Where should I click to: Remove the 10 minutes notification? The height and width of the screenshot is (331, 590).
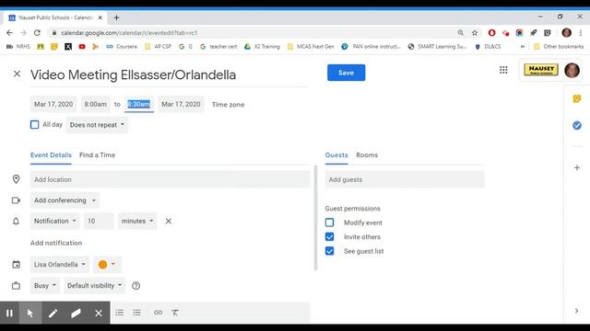click(x=168, y=222)
